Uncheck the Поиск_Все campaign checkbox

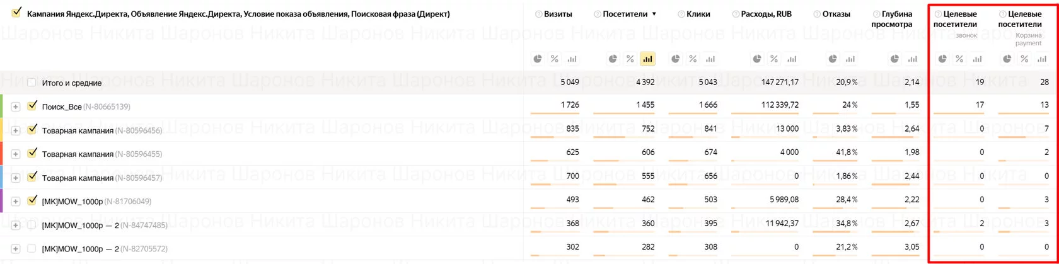coord(32,106)
